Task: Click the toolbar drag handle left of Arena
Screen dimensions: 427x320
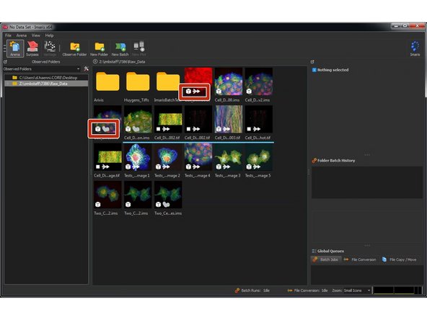Action: [x=4, y=48]
